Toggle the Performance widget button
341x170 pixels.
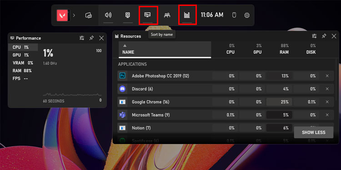pos(148,15)
